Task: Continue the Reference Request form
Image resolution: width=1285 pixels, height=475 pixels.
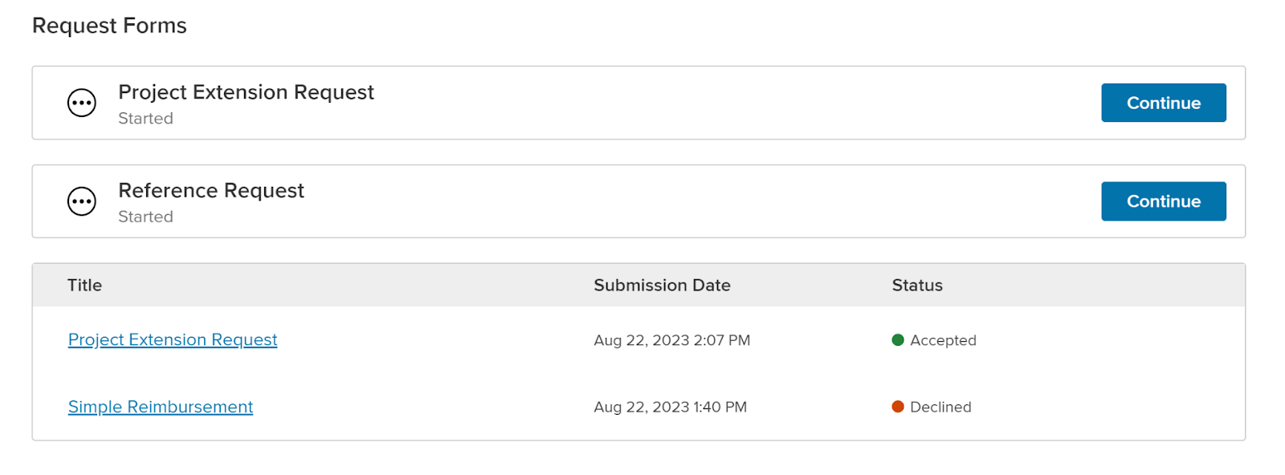Action: click(1163, 201)
